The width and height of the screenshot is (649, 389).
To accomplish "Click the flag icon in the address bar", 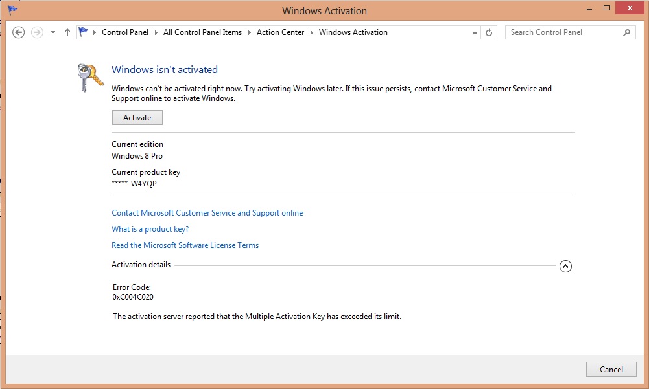I will point(84,32).
